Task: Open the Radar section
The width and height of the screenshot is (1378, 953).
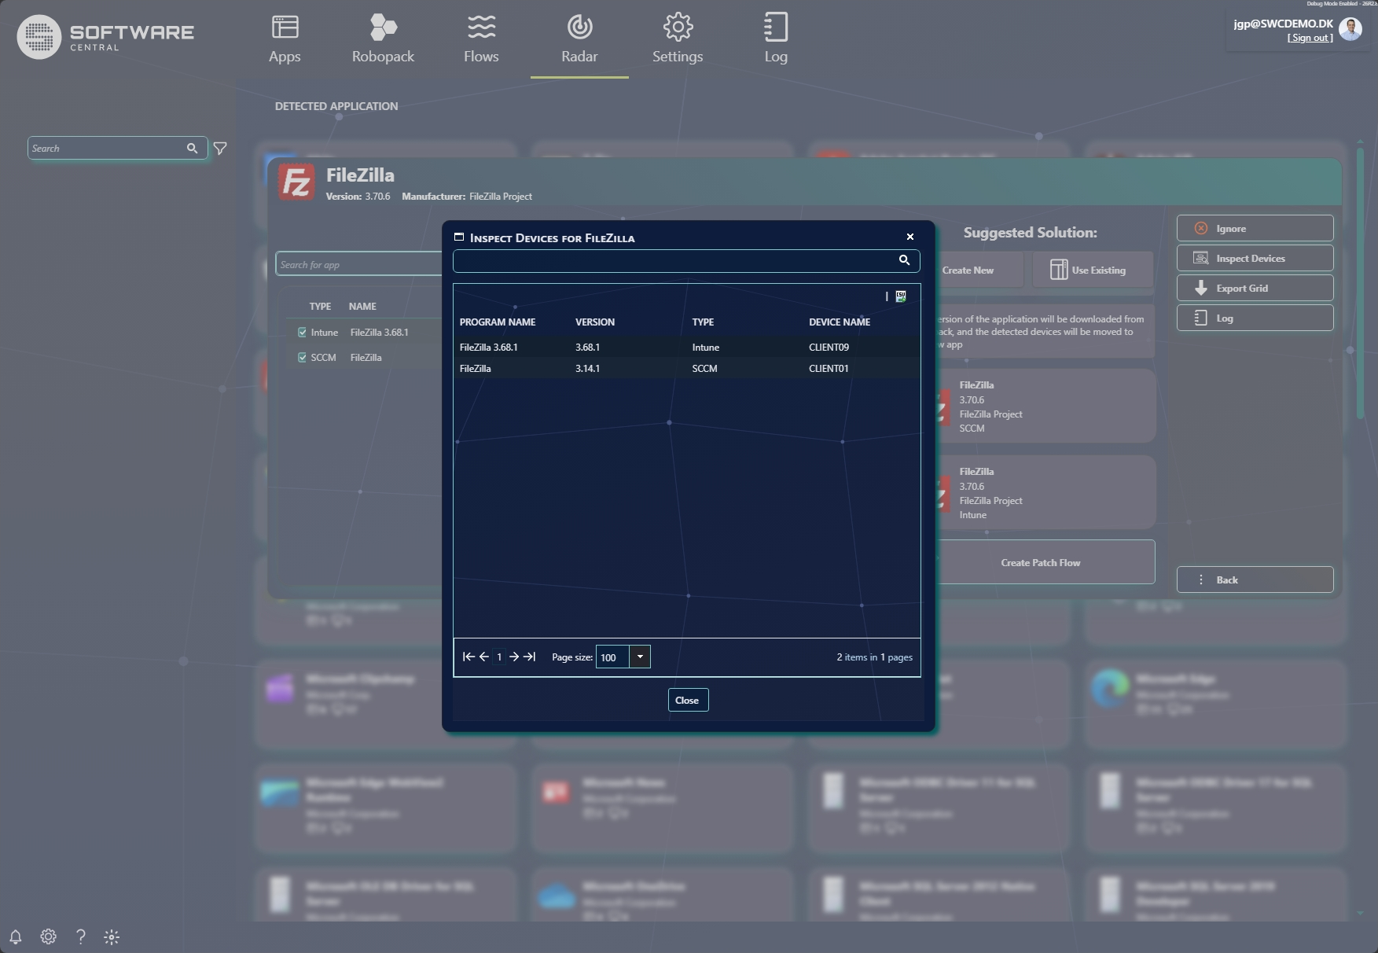Action: point(579,39)
